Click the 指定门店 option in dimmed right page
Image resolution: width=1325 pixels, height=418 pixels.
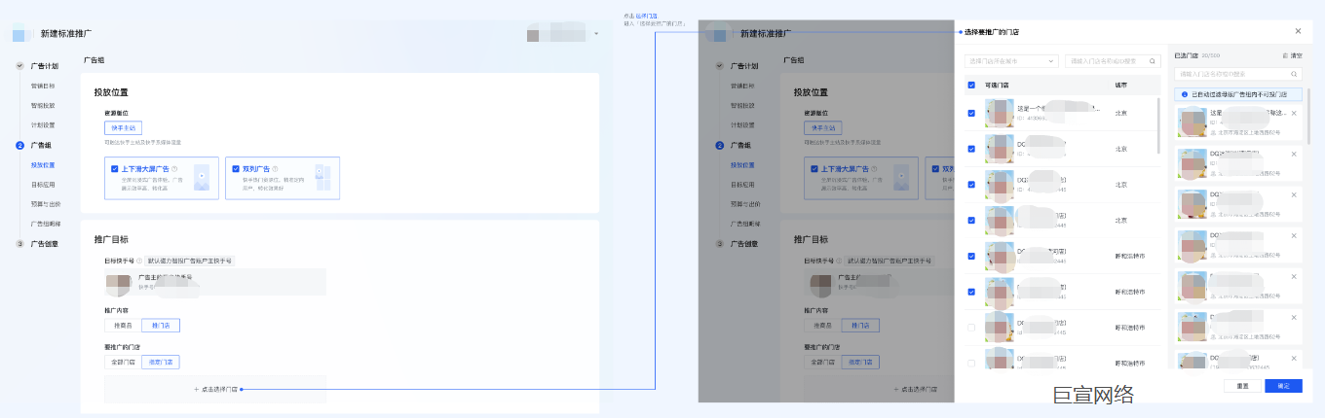860,362
